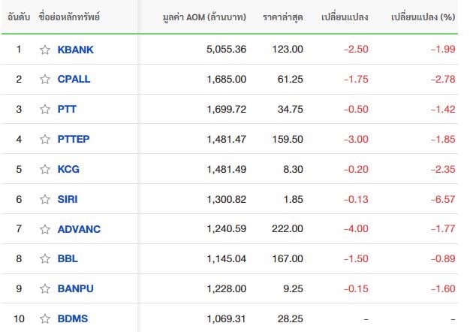Toggle favorite star for PTT

tap(45, 110)
